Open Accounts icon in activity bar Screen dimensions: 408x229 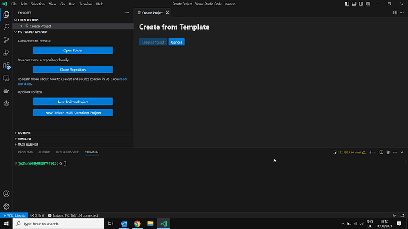[7, 194]
